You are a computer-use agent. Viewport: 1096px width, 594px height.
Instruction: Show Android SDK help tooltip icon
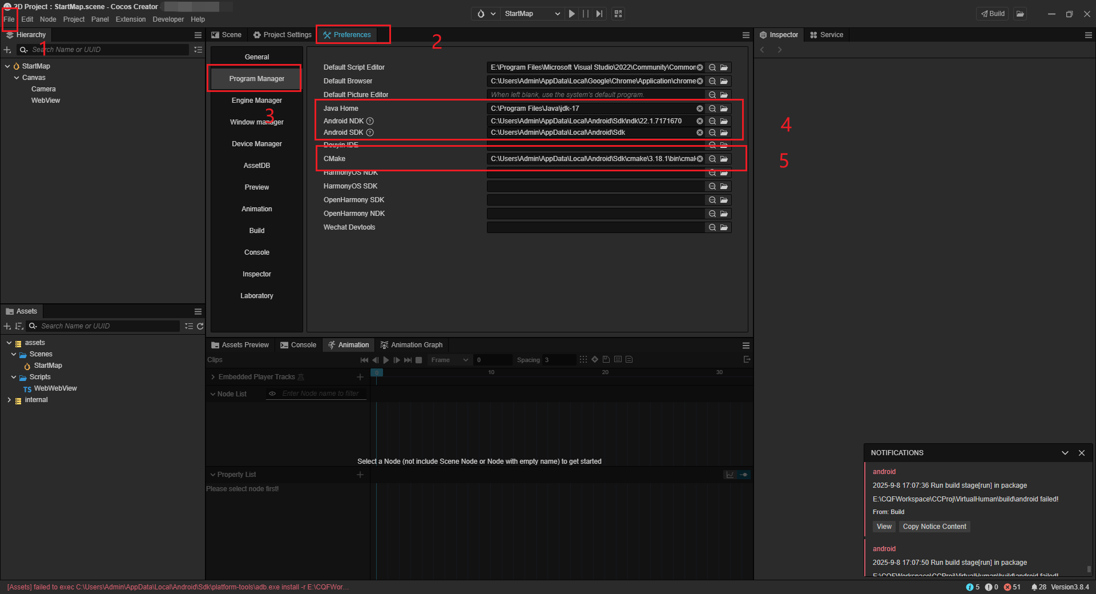[x=370, y=133]
